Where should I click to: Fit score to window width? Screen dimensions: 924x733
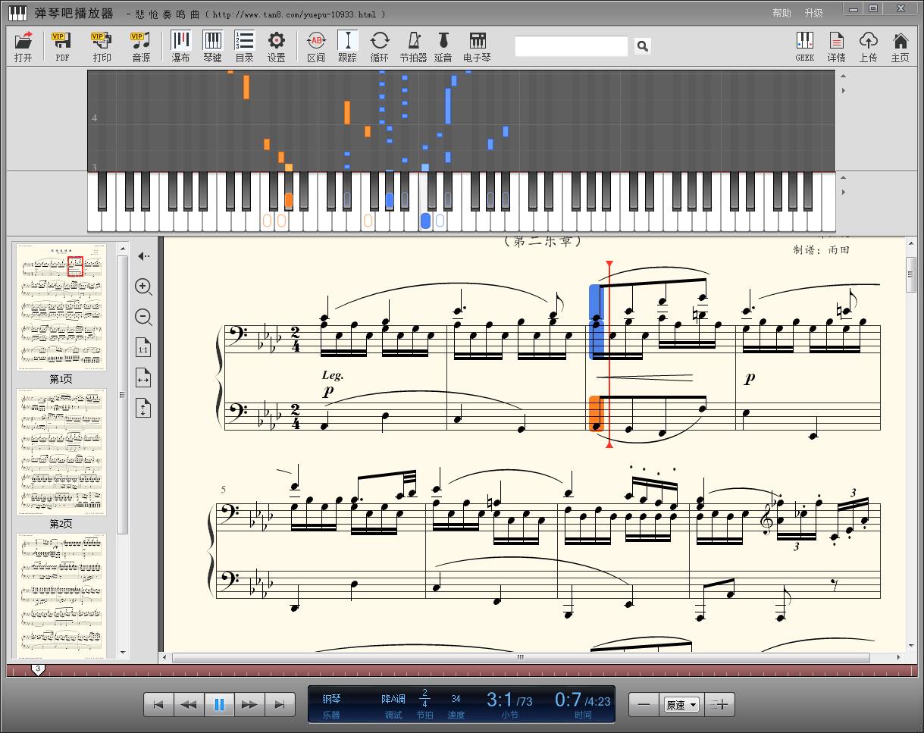tap(143, 378)
